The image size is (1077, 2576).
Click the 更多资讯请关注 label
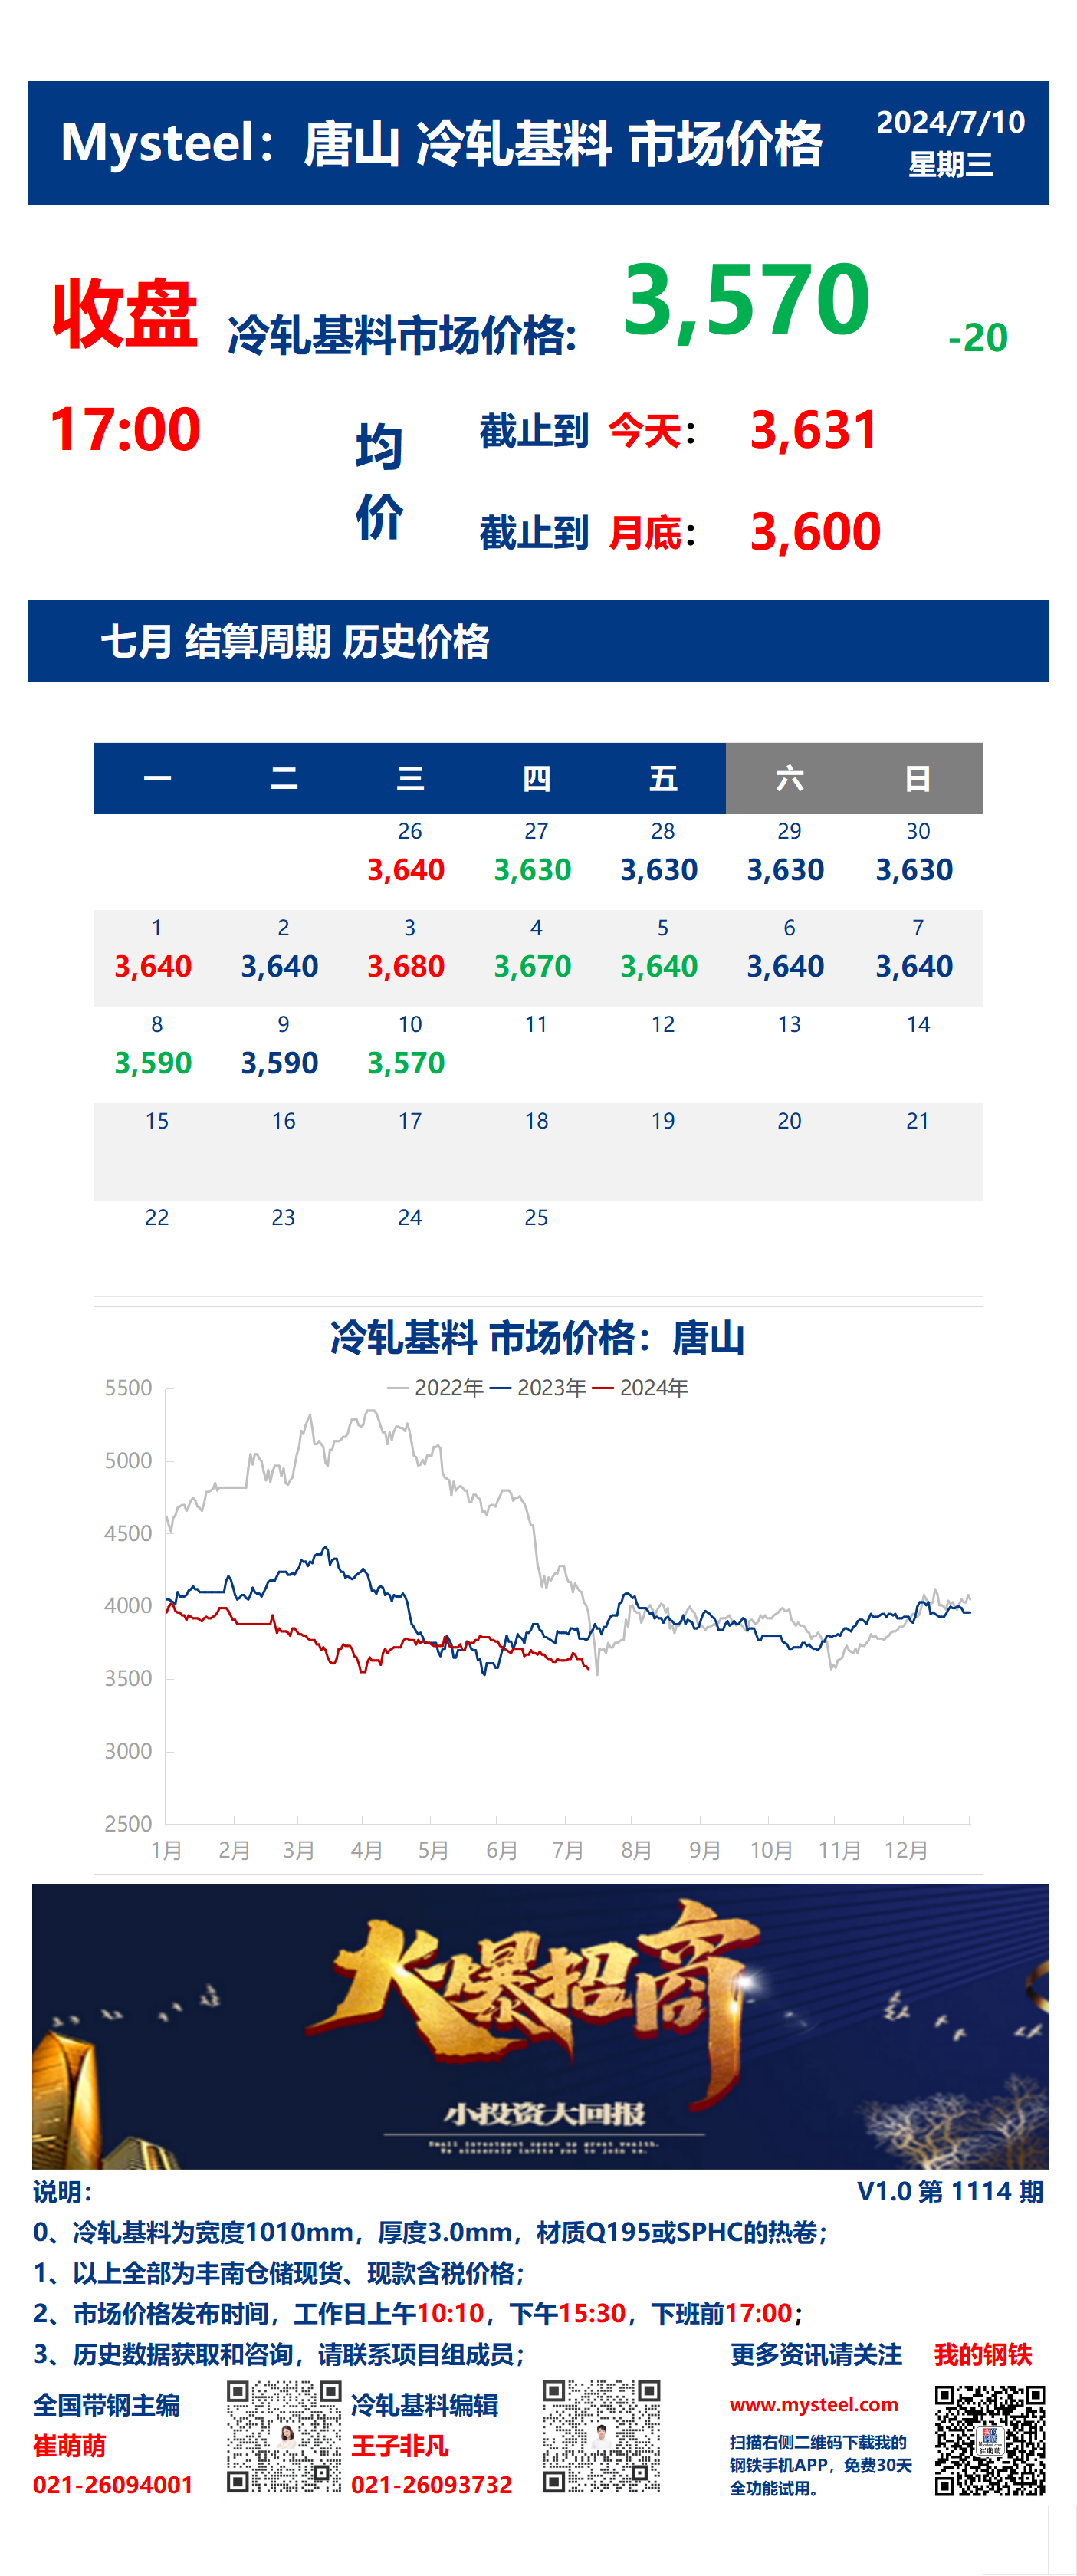point(816,2354)
